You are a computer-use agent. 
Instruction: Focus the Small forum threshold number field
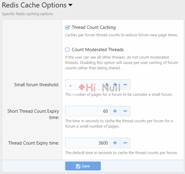(87, 84)
